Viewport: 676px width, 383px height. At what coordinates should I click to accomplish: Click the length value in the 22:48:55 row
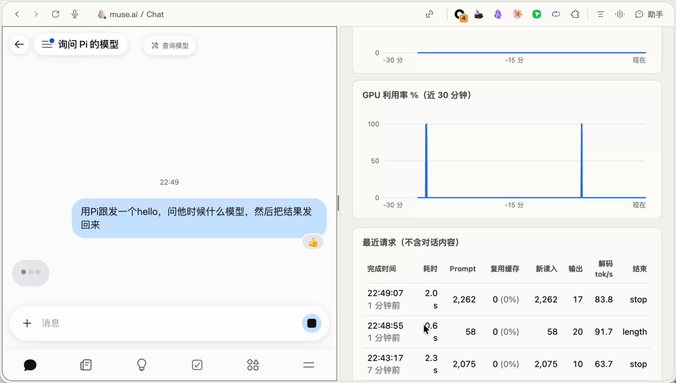635,332
